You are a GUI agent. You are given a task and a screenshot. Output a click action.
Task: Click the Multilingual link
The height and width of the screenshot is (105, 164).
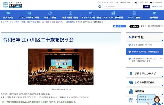click(157, 2)
